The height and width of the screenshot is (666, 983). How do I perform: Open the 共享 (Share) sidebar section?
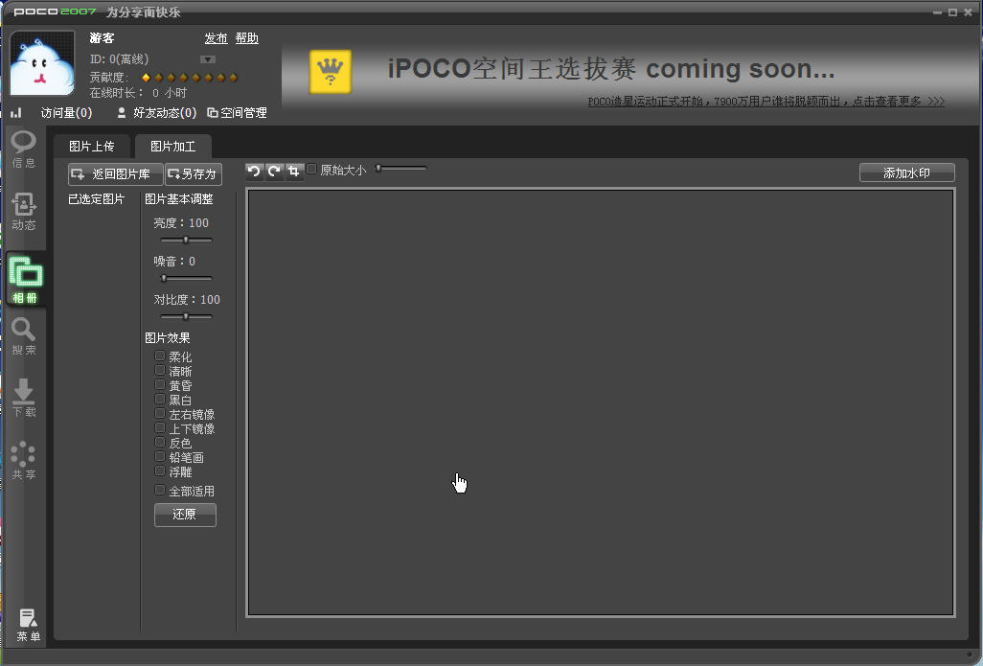pos(24,460)
